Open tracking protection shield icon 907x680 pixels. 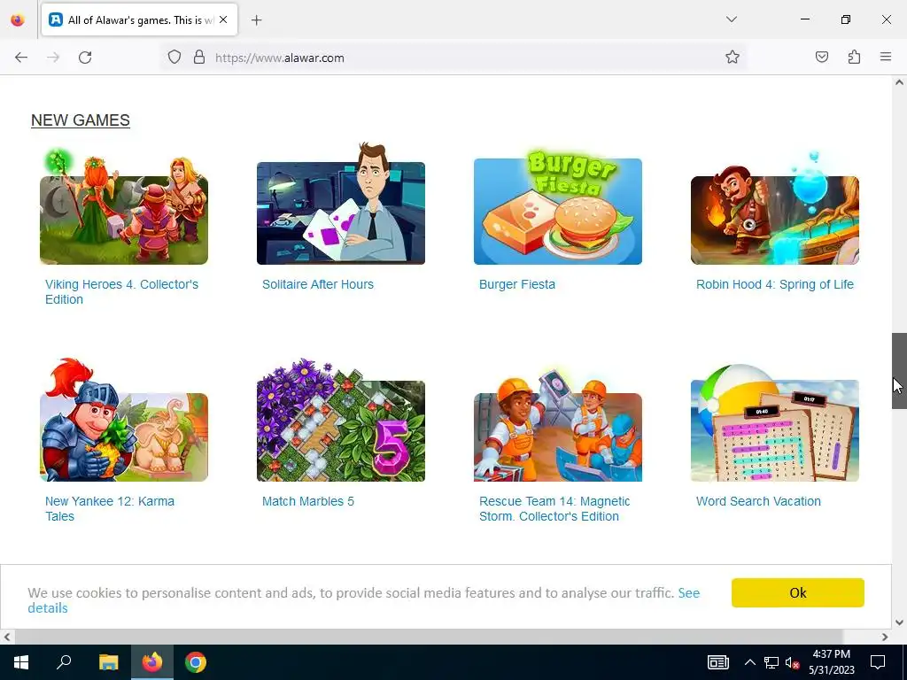pos(174,58)
